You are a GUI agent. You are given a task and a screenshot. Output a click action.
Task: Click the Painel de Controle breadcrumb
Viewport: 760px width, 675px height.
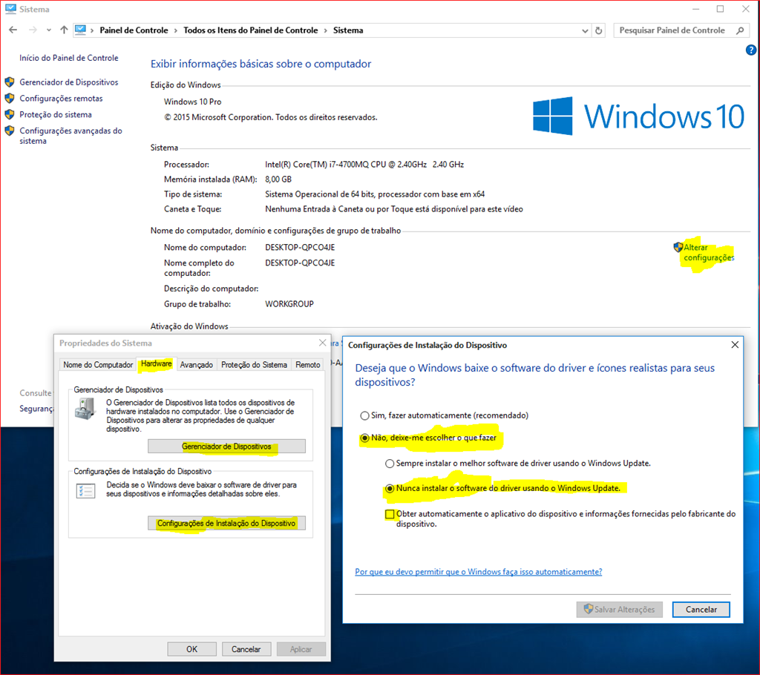(x=134, y=30)
